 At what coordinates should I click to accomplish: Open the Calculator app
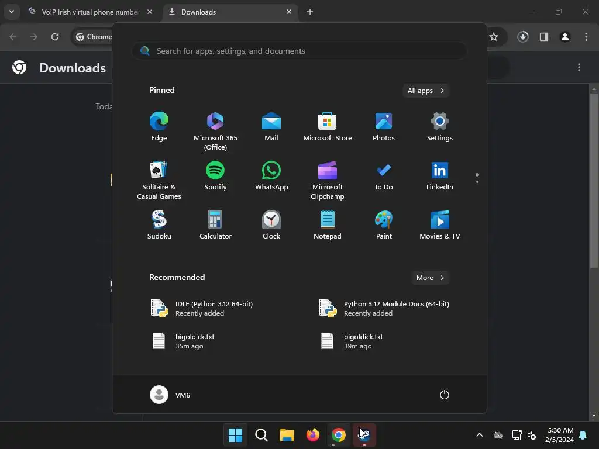pyautogui.click(x=215, y=225)
